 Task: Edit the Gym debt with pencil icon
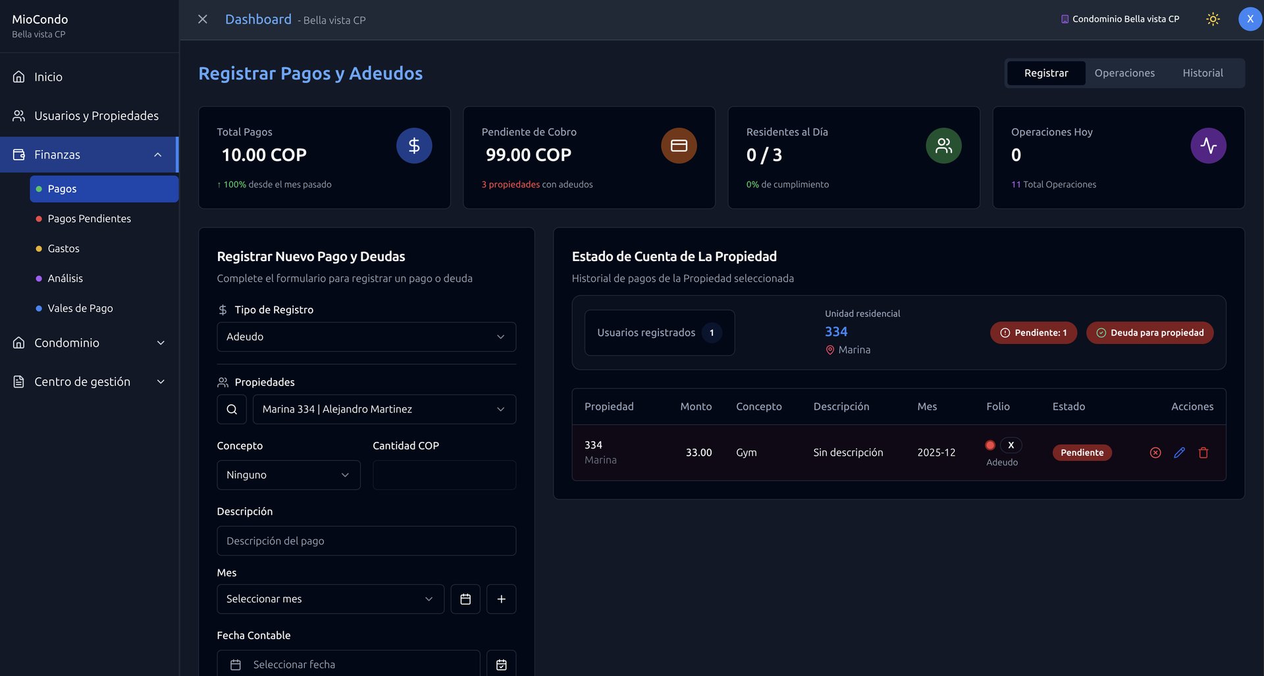coord(1179,452)
